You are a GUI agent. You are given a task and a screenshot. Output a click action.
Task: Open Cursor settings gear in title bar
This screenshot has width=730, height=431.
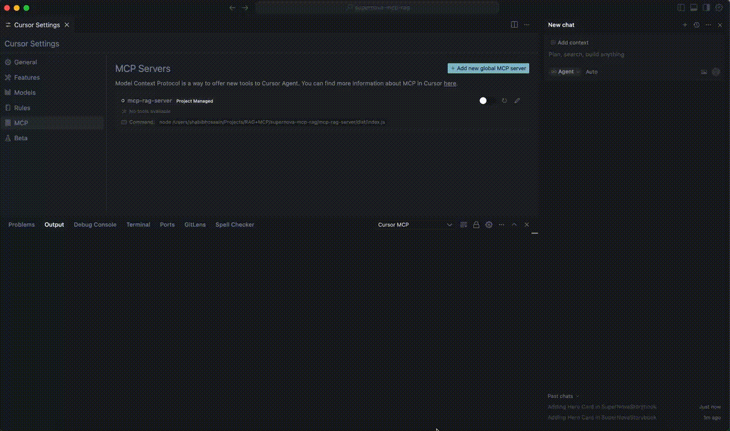coord(719,8)
